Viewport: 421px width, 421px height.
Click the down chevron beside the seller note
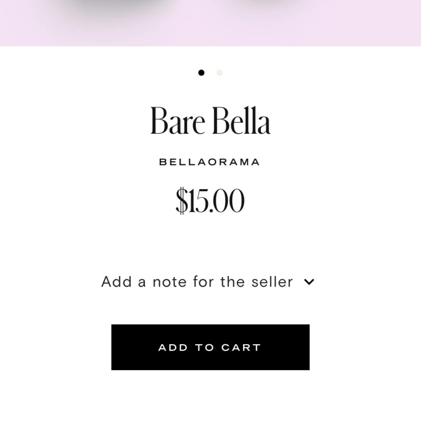(x=309, y=282)
